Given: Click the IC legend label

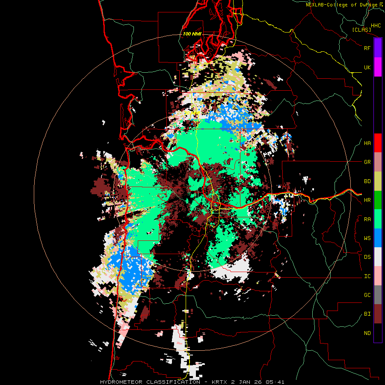Looking at the screenshot, I should [x=367, y=276].
